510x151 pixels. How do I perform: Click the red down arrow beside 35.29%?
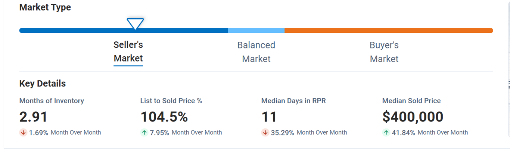pyautogui.click(x=265, y=132)
